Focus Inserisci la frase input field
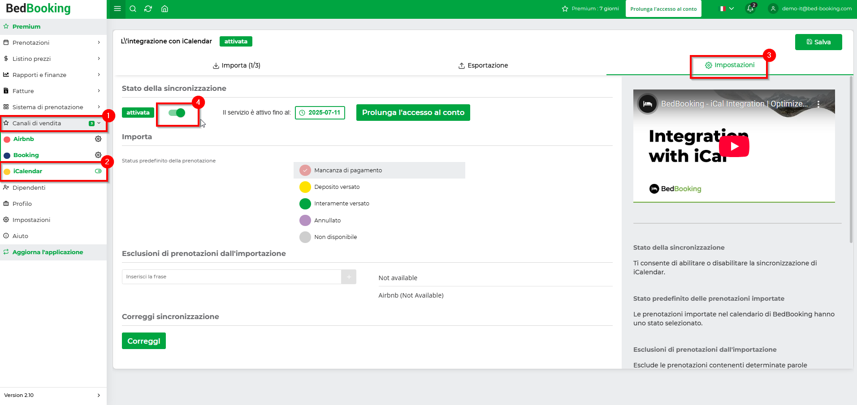 click(x=232, y=277)
